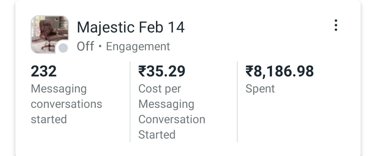Click the dot separator after Off
The width and height of the screenshot is (376, 156).
pyautogui.click(x=100, y=47)
